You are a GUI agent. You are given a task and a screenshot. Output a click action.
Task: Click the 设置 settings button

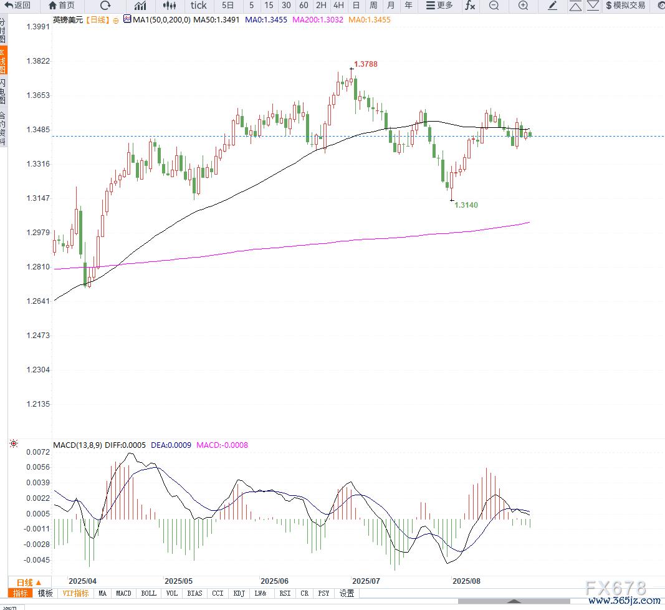[x=347, y=593]
